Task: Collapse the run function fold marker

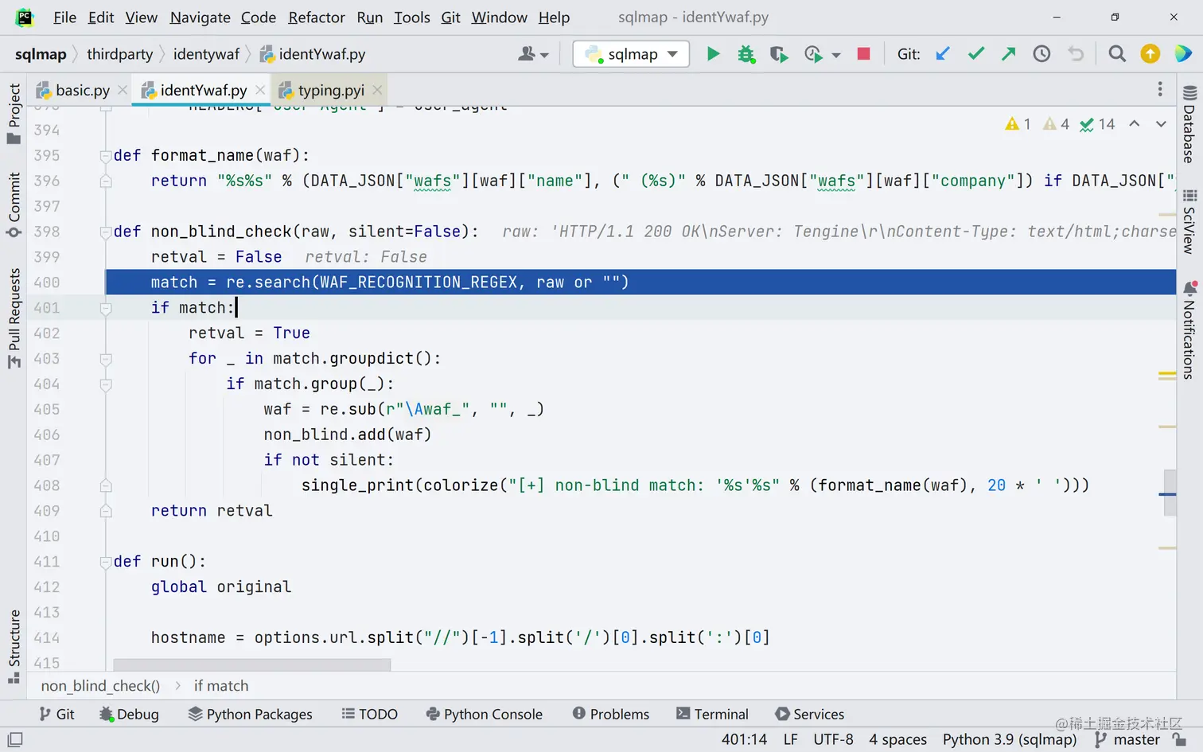Action: click(x=106, y=562)
